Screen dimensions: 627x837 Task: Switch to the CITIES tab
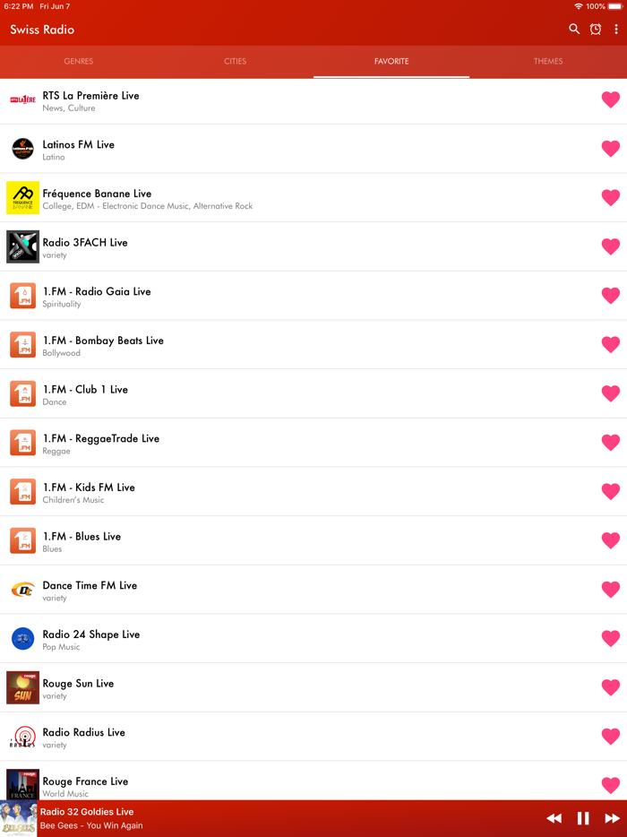tap(235, 62)
